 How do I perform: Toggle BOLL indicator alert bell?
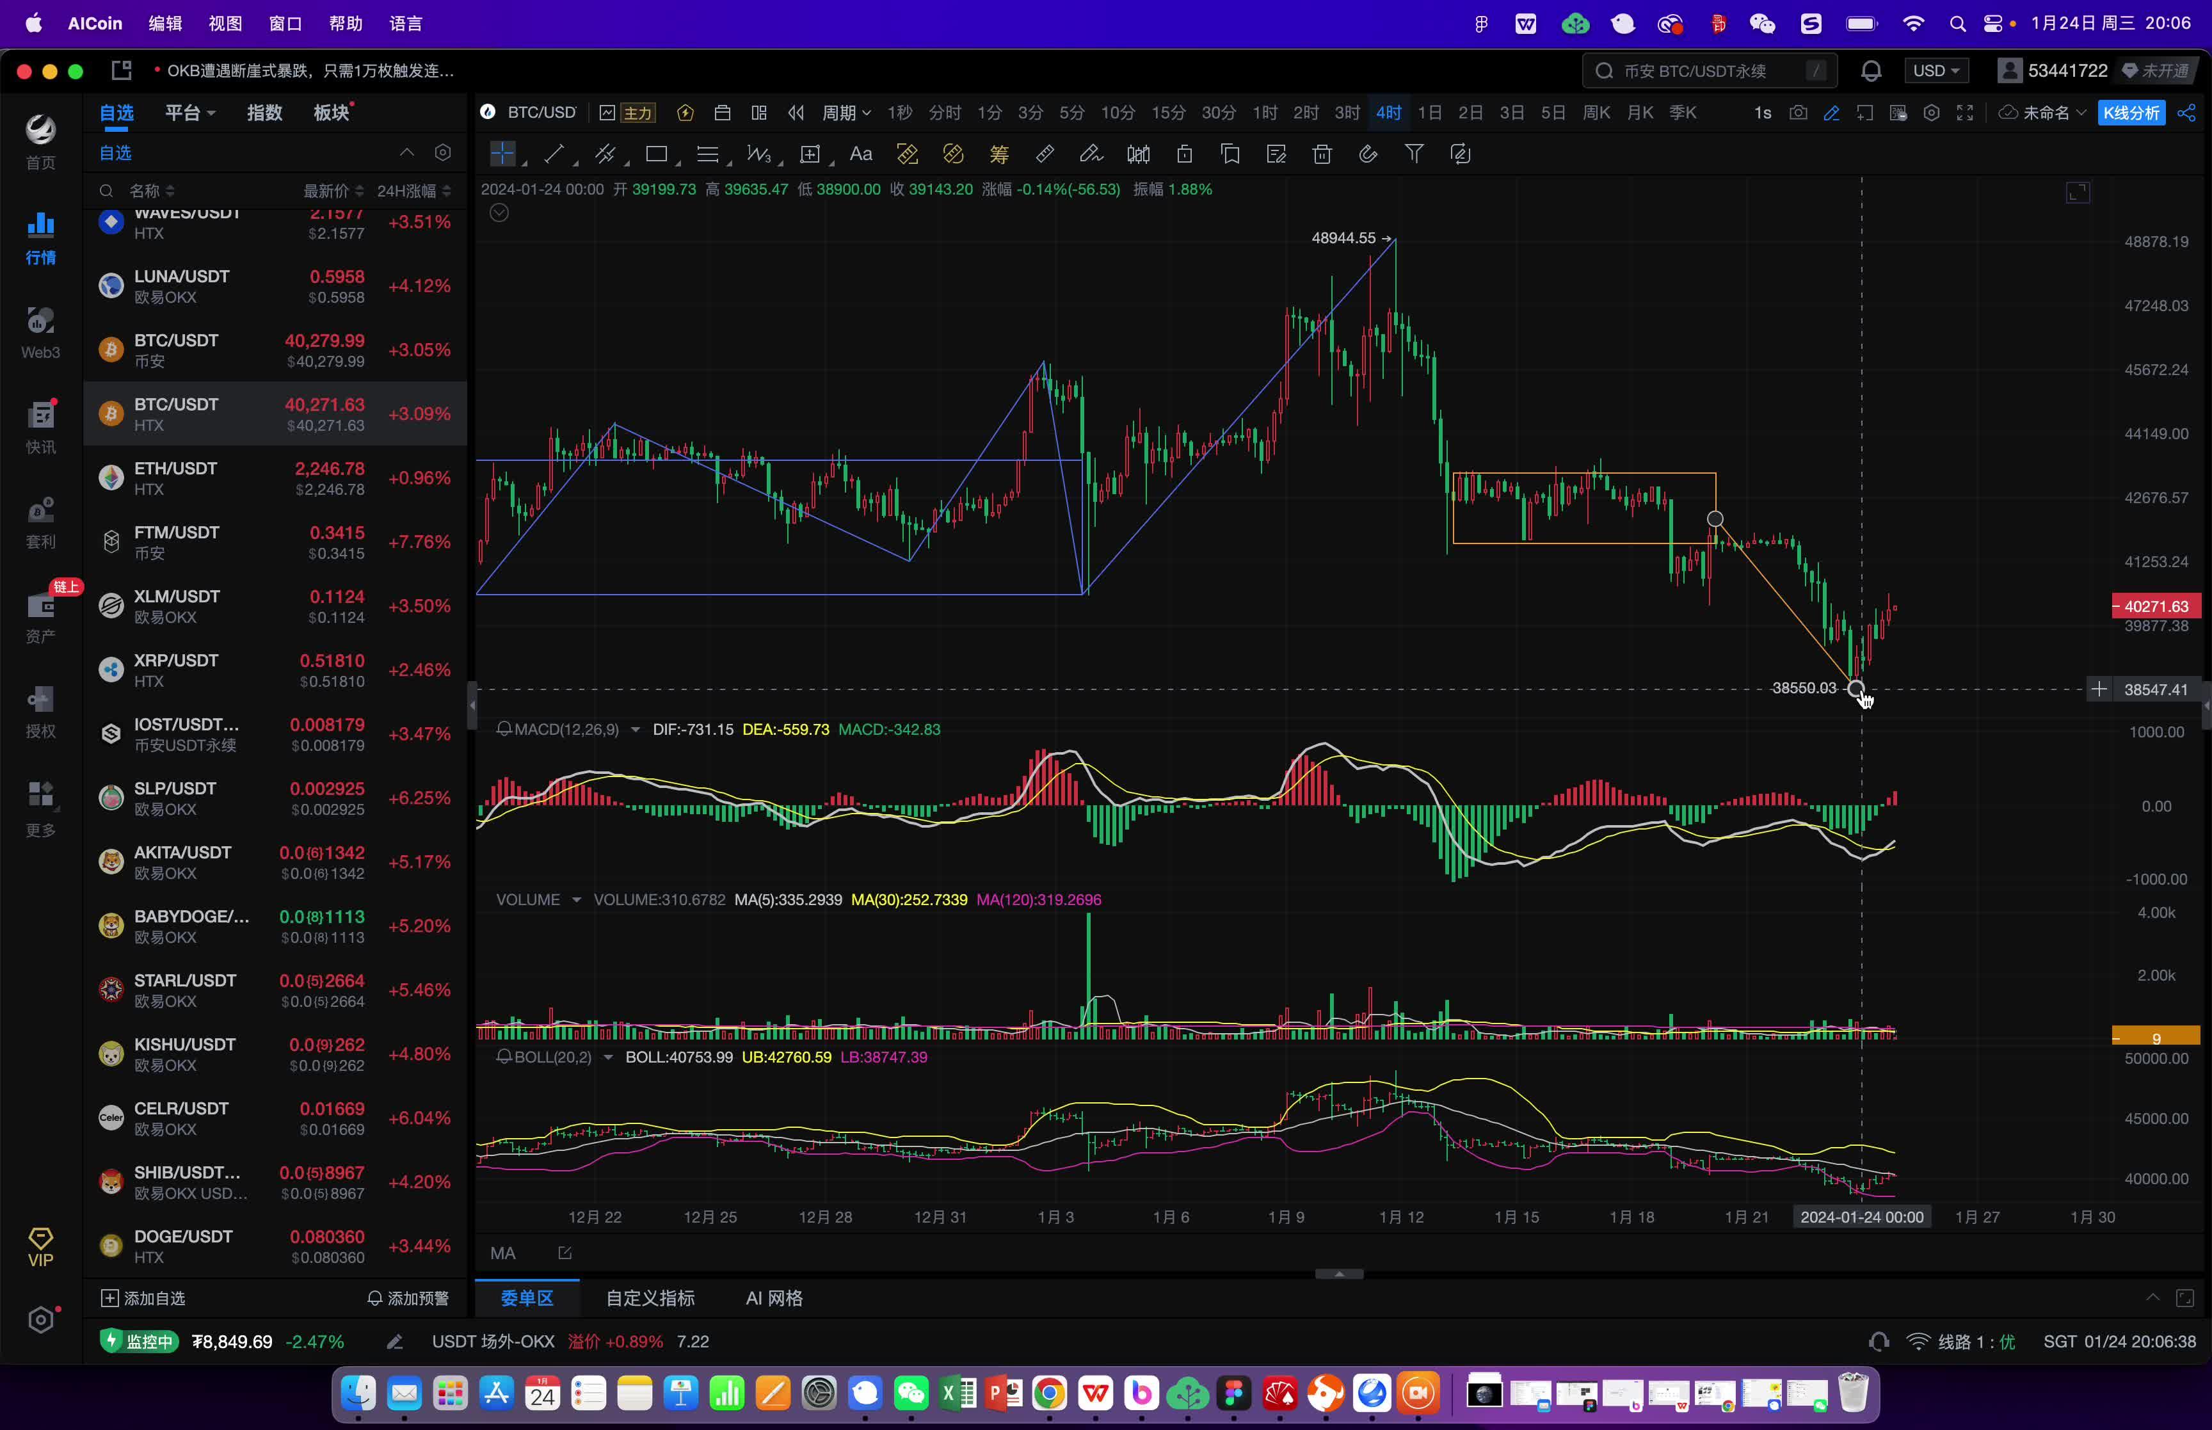[x=503, y=1057]
